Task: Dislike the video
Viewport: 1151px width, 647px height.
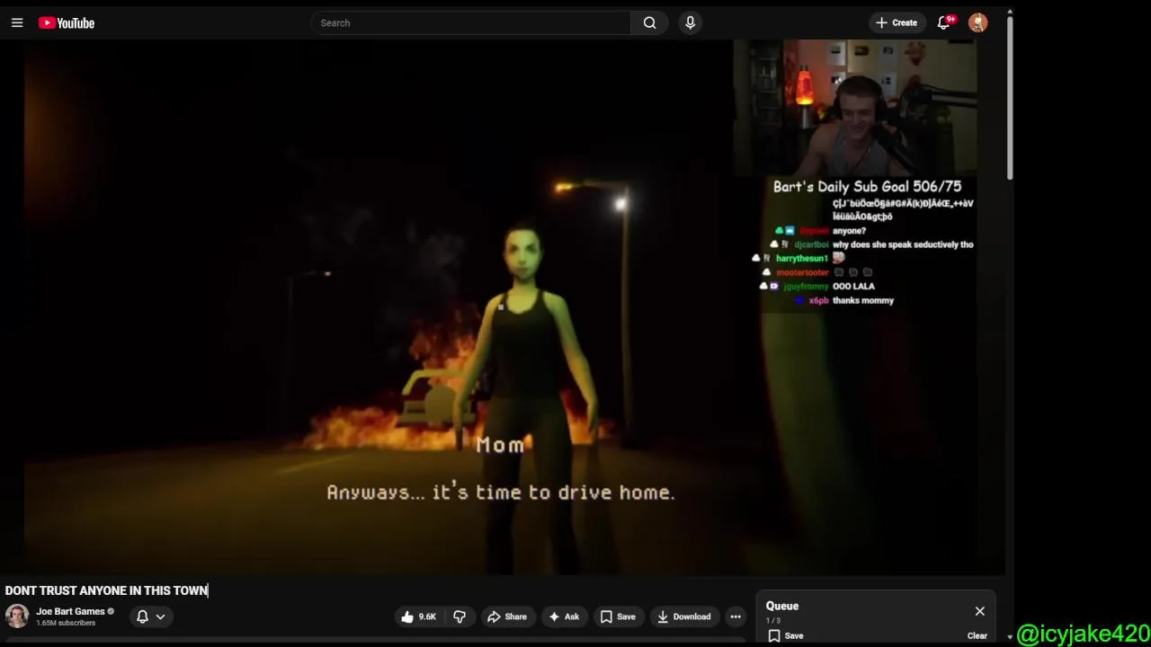Action: click(x=460, y=616)
